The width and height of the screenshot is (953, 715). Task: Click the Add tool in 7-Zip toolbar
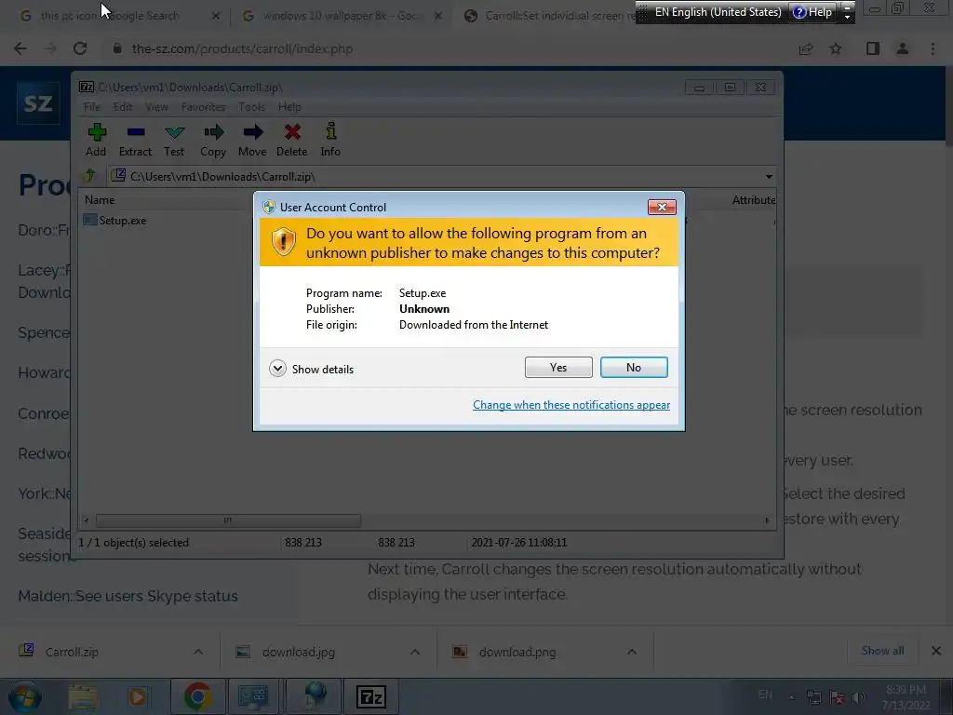click(96, 141)
